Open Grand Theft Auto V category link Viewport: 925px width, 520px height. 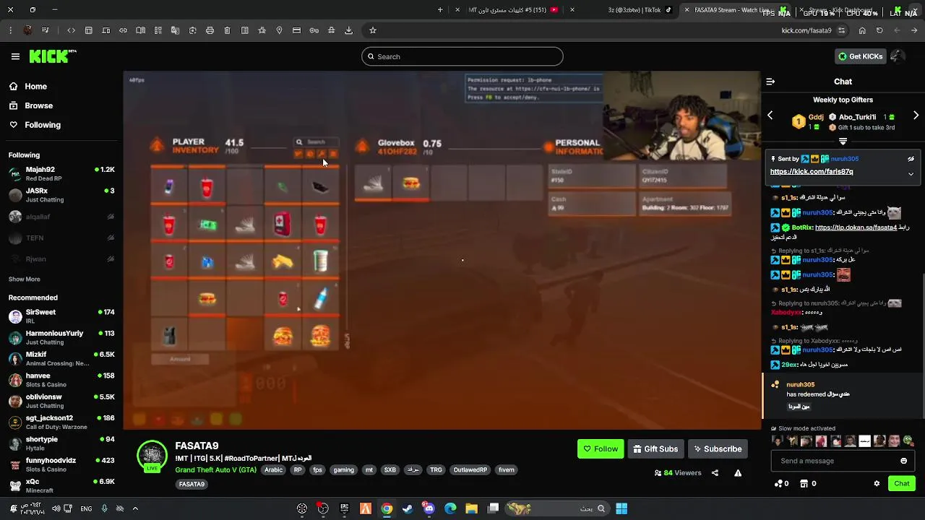(215, 469)
